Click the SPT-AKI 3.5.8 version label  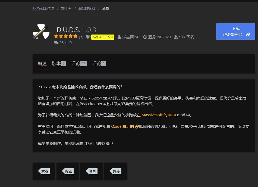point(103,37)
